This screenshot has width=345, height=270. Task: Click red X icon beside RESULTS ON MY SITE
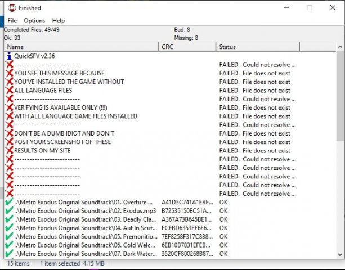coord(9,151)
